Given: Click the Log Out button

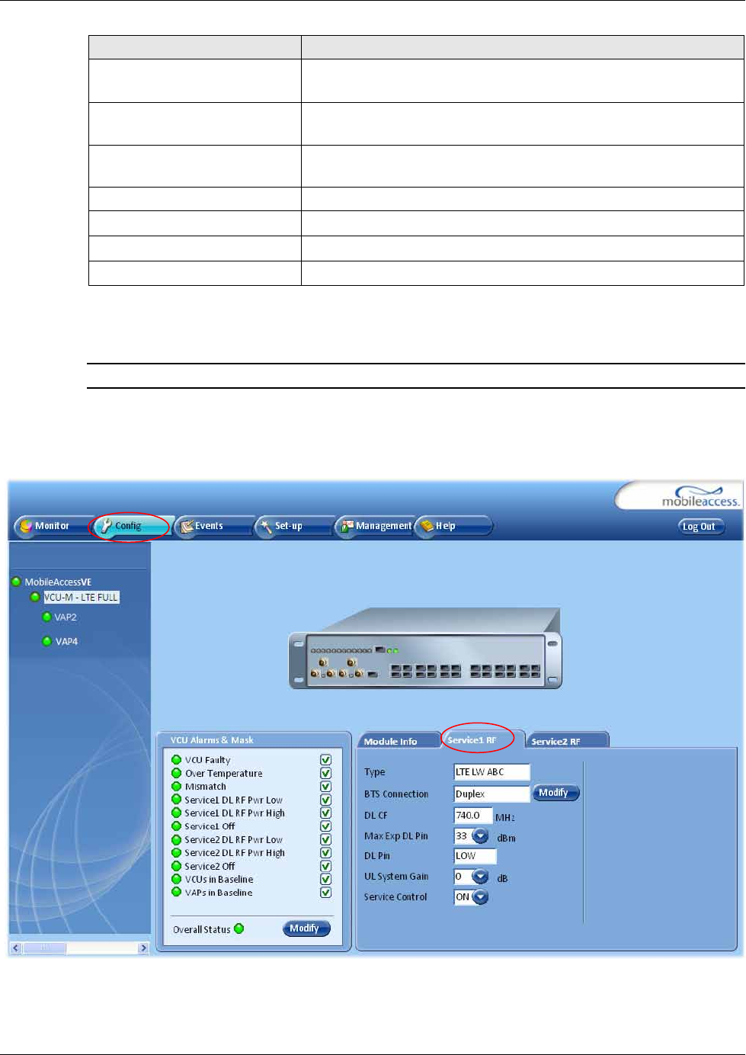Looking at the screenshot, I should pos(700,526).
